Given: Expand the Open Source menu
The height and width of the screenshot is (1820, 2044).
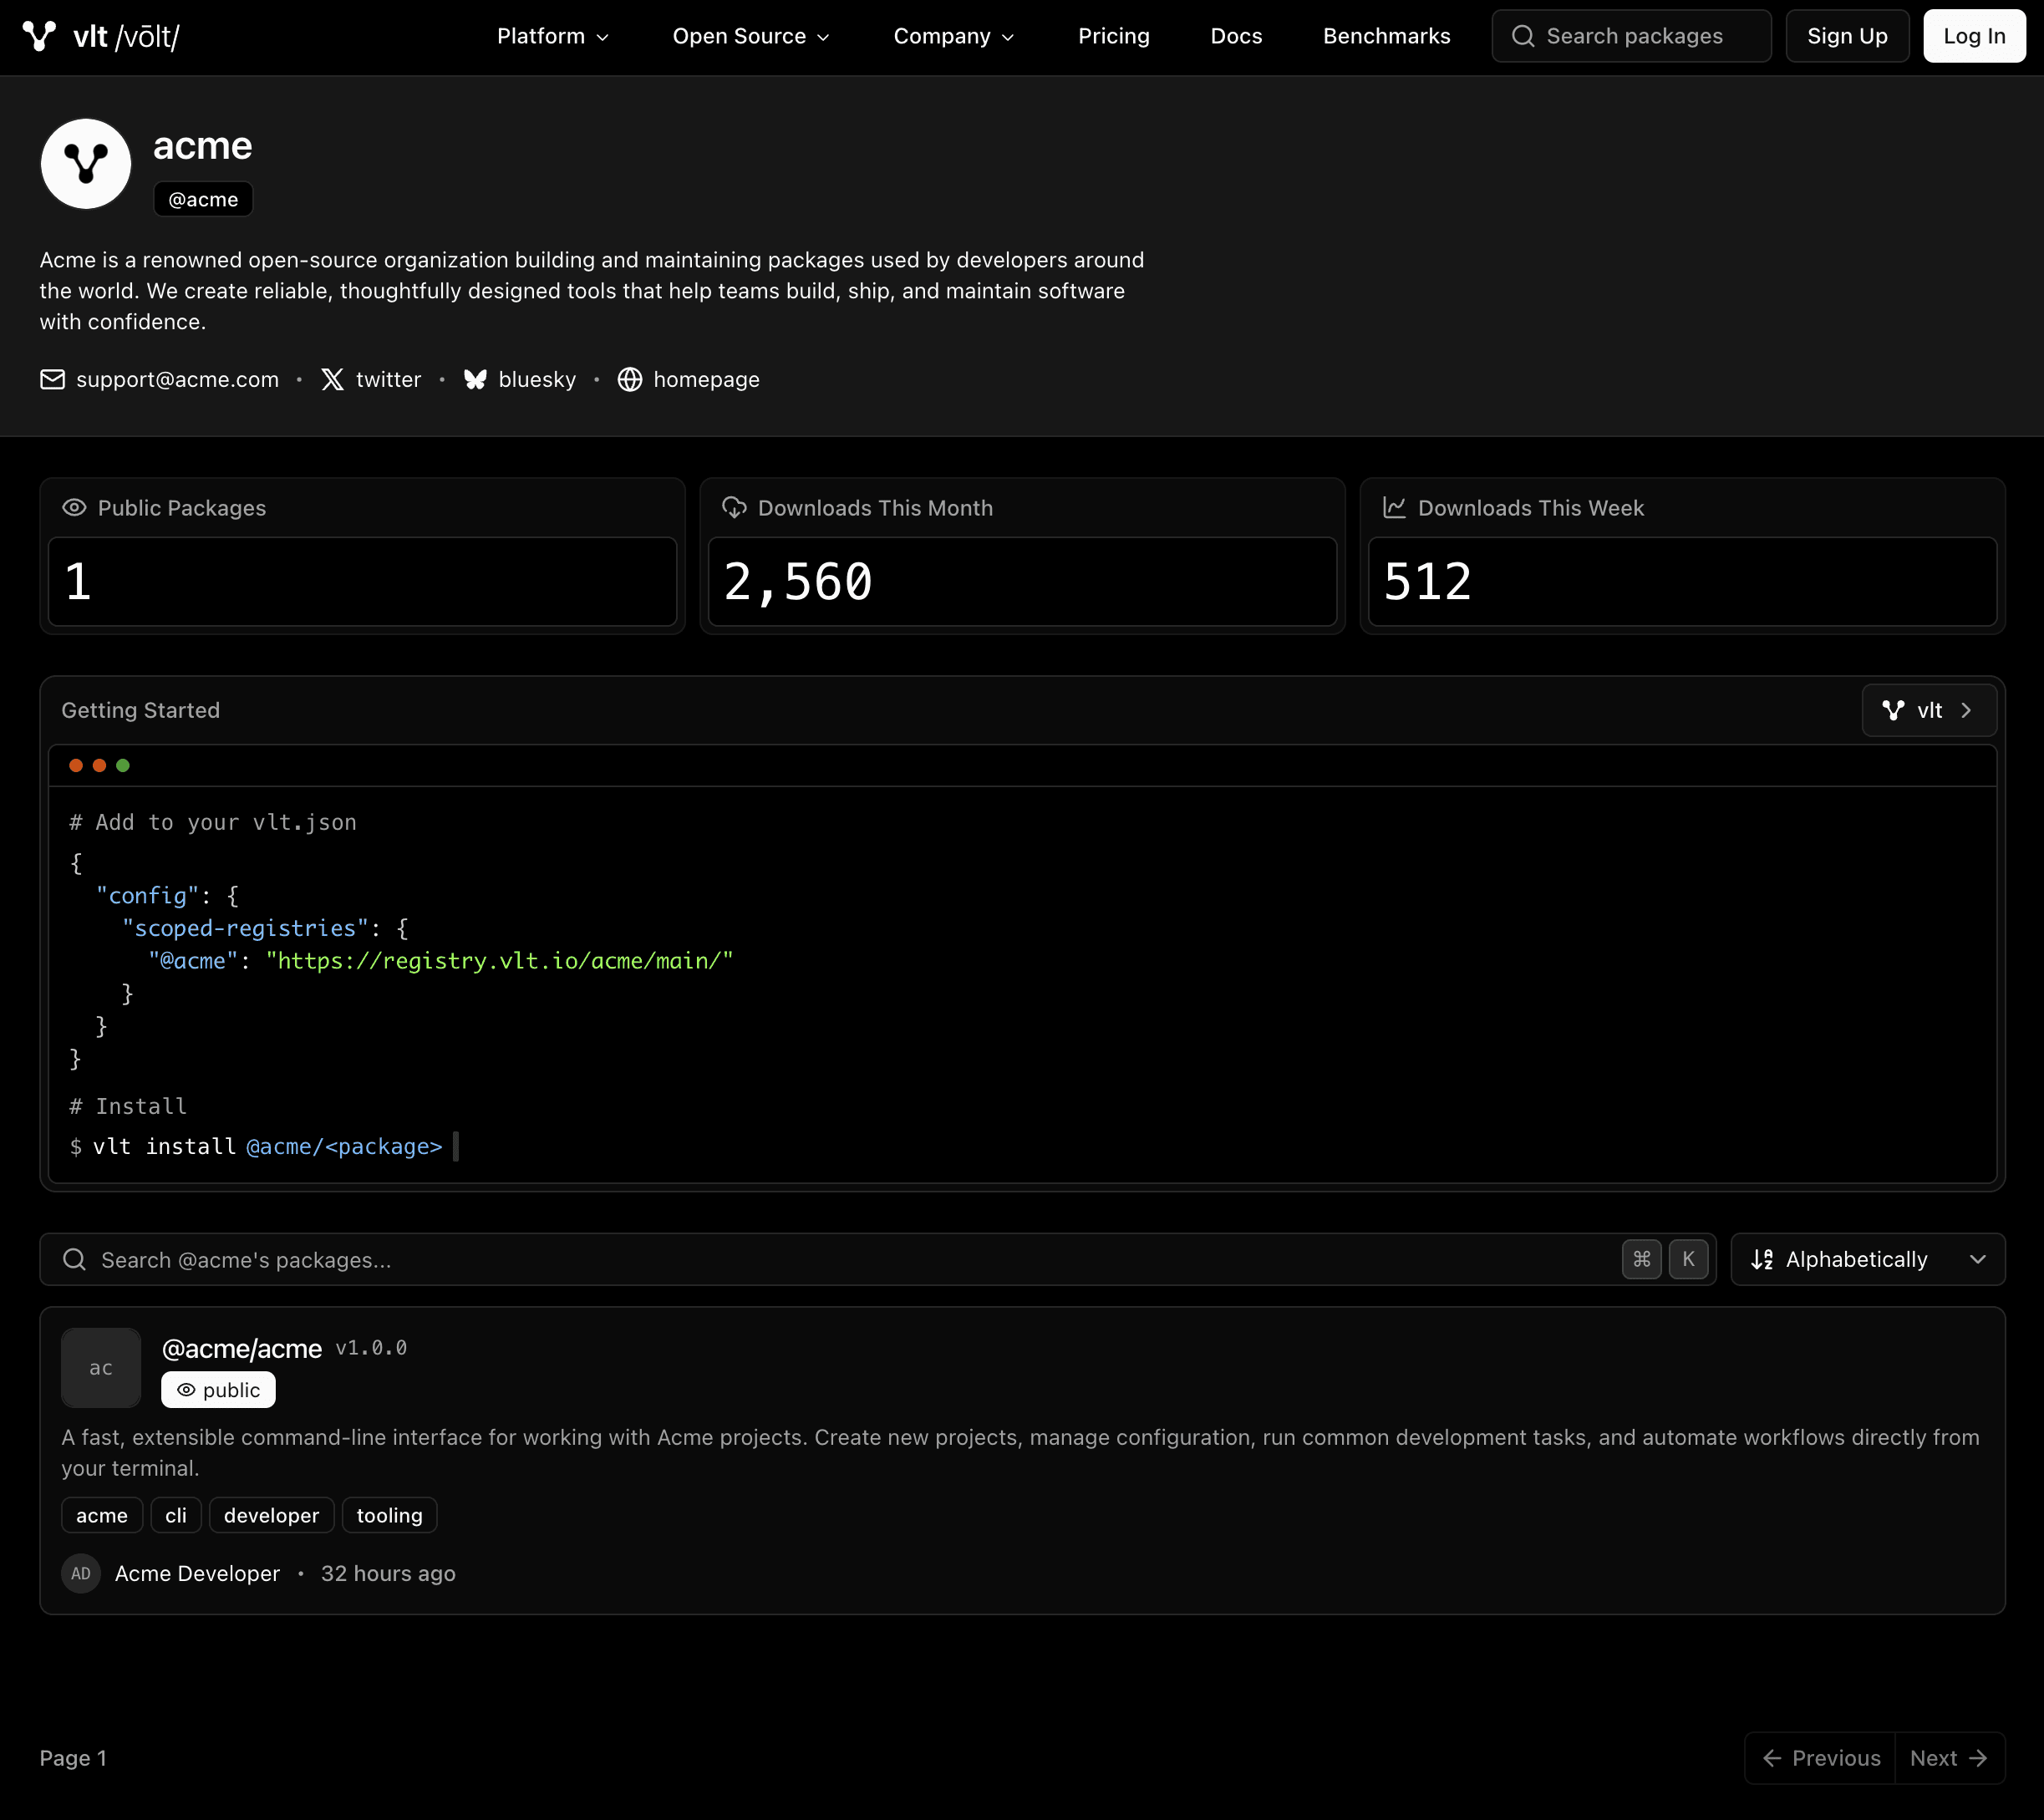Looking at the screenshot, I should click(x=751, y=36).
